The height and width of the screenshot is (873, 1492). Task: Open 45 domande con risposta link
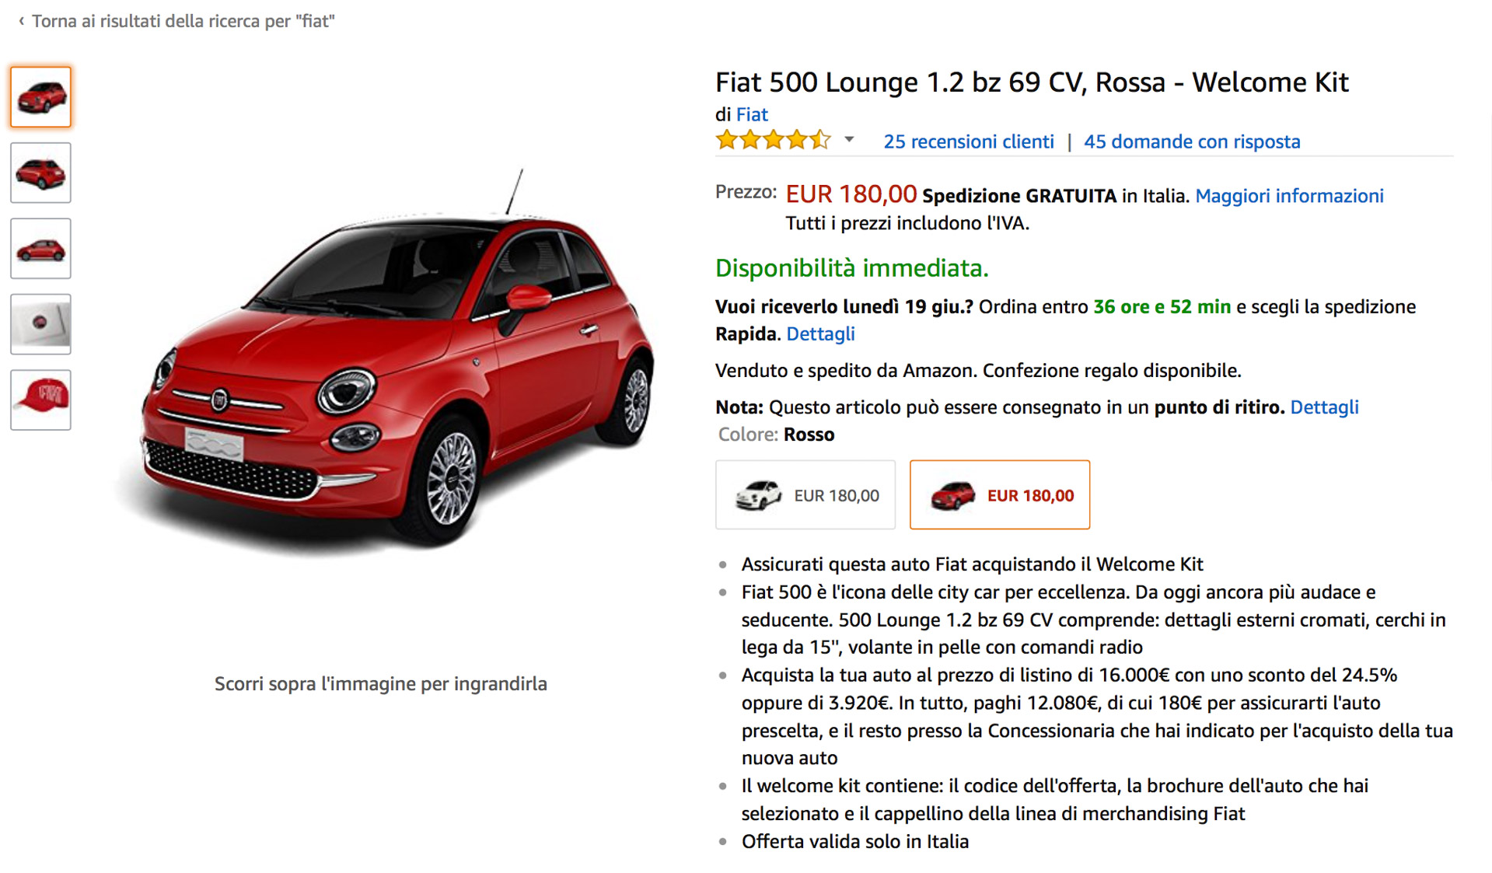[x=1192, y=141]
